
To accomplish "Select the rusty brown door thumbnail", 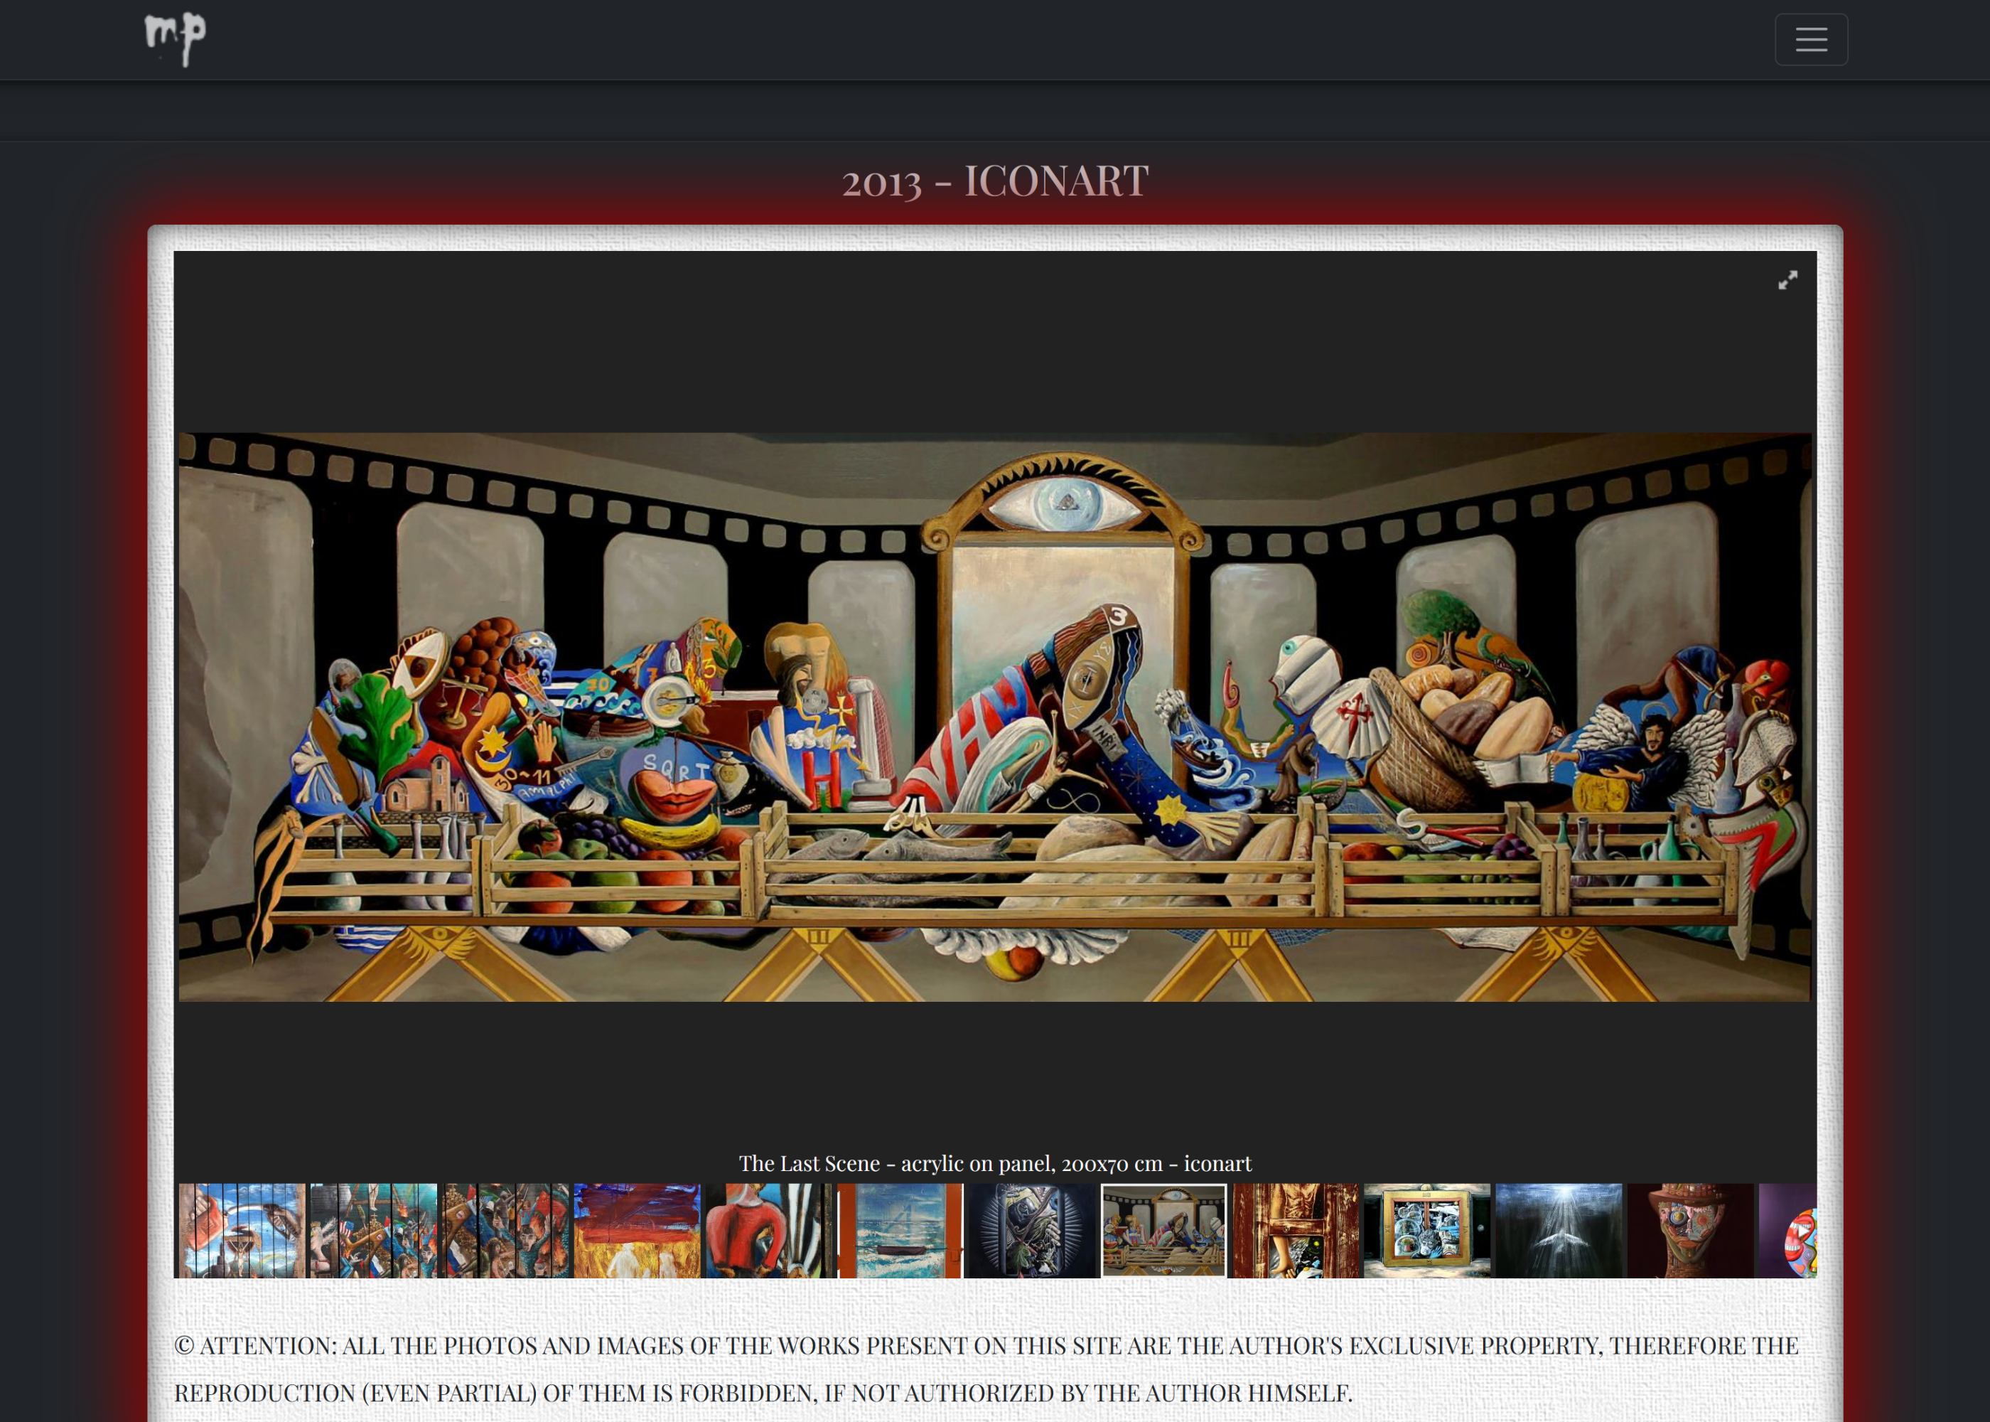I will click(1296, 1230).
